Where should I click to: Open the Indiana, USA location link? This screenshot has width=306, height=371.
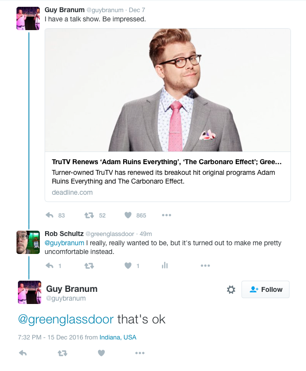[118, 337]
